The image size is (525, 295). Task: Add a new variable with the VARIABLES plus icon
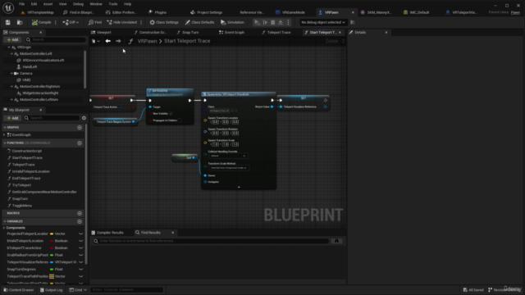(x=80, y=221)
